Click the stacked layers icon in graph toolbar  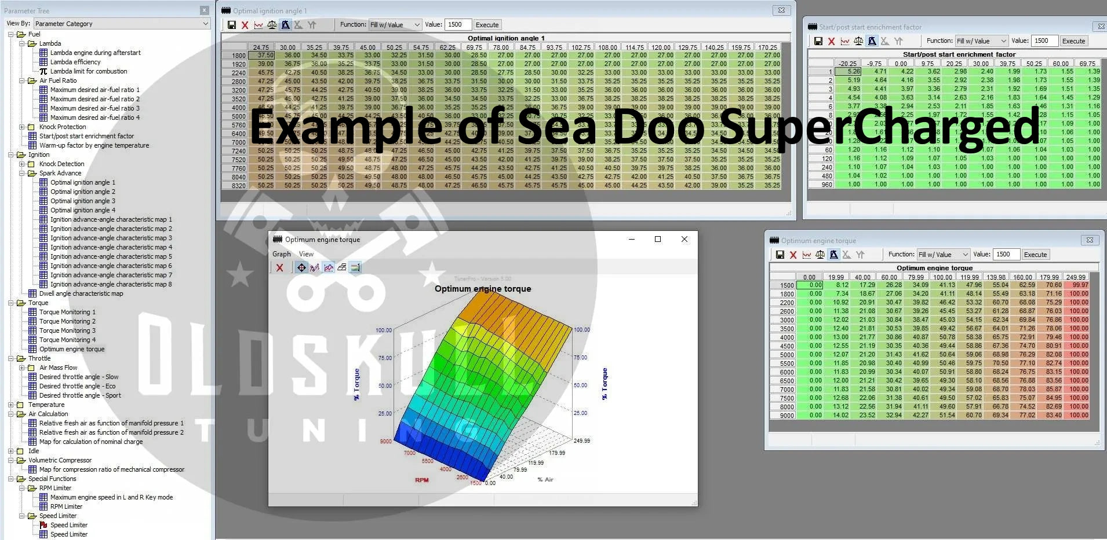pyautogui.click(x=342, y=267)
